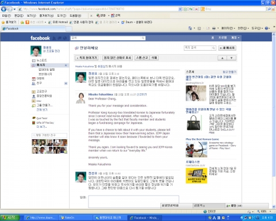Click the back-to-messages button in thread toolbar
276x221 pixels.
[x=87, y=58]
